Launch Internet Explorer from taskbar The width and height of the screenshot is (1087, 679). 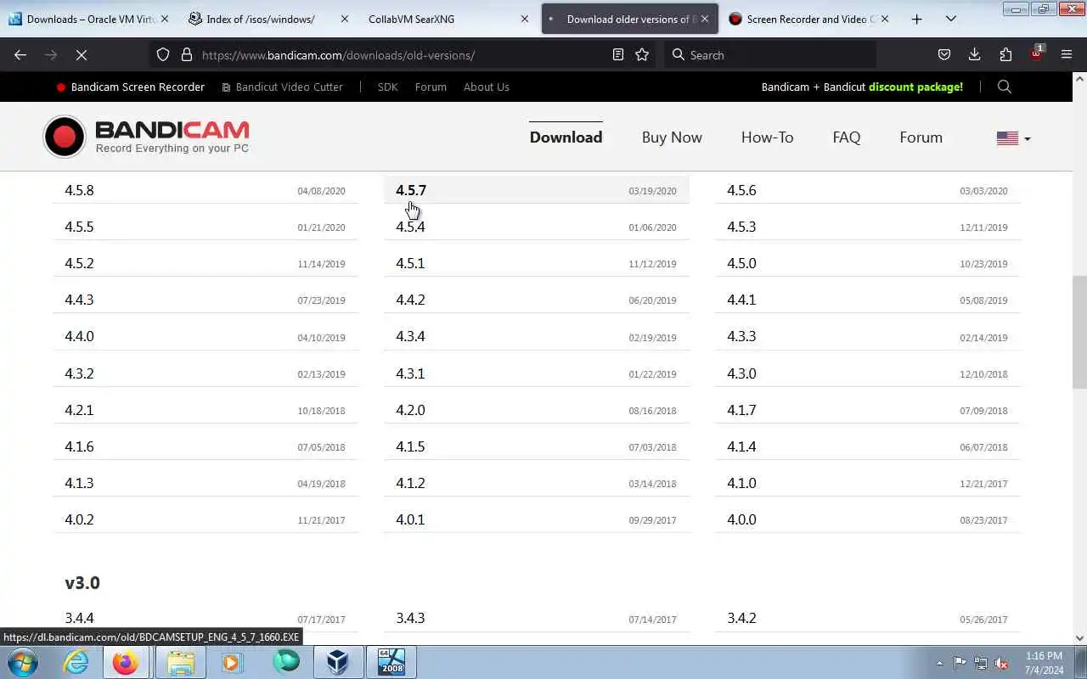[76, 662]
